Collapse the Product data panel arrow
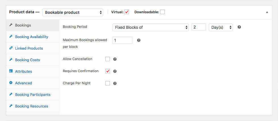Viewport: 278px width, 121px height. click(x=267, y=12)
